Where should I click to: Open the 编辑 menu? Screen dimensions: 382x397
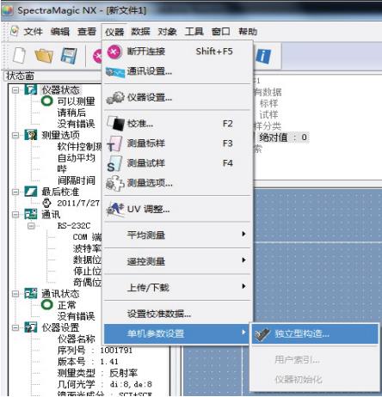[x=60, y=32]
